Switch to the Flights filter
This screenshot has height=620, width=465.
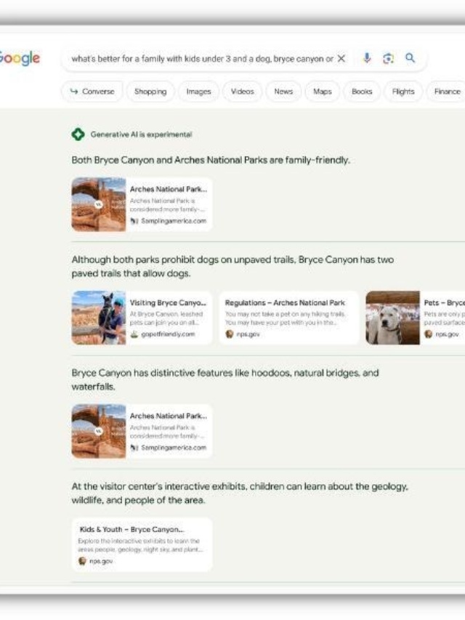coord(403,92)
